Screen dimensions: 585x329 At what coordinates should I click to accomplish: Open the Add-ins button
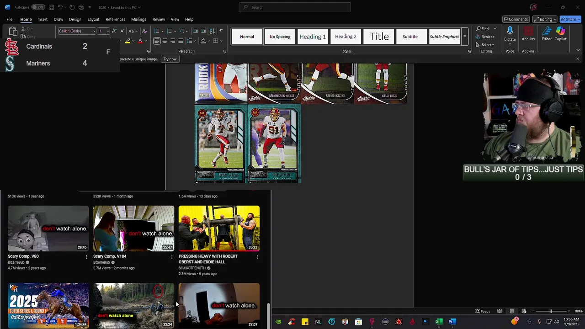point(528,34)
